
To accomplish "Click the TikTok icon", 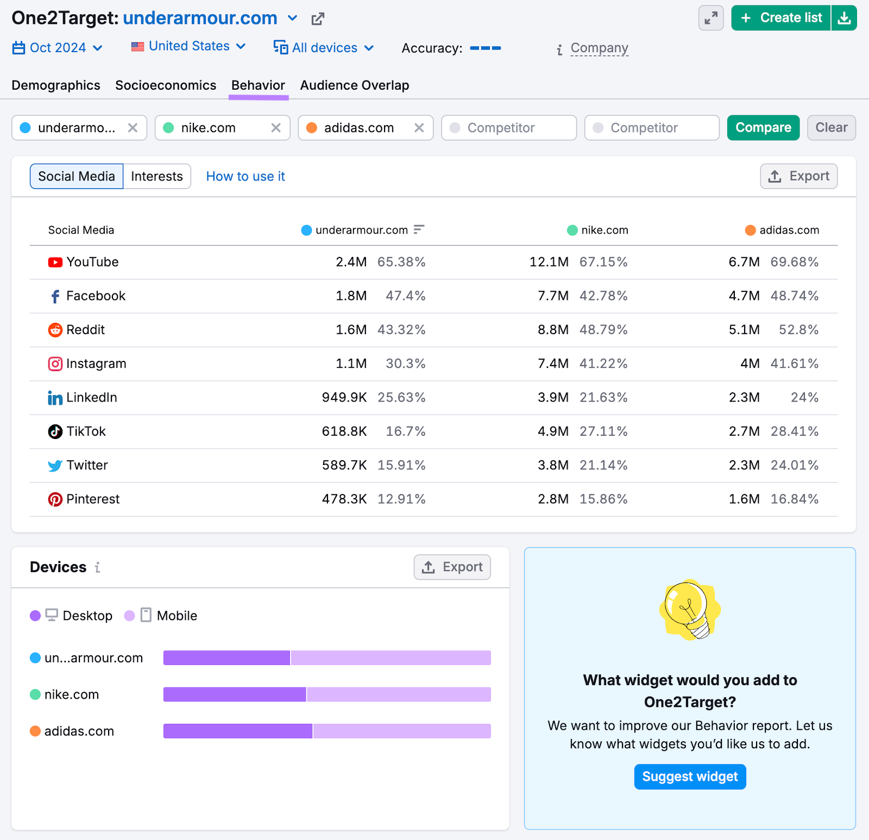I will (55, 431).
